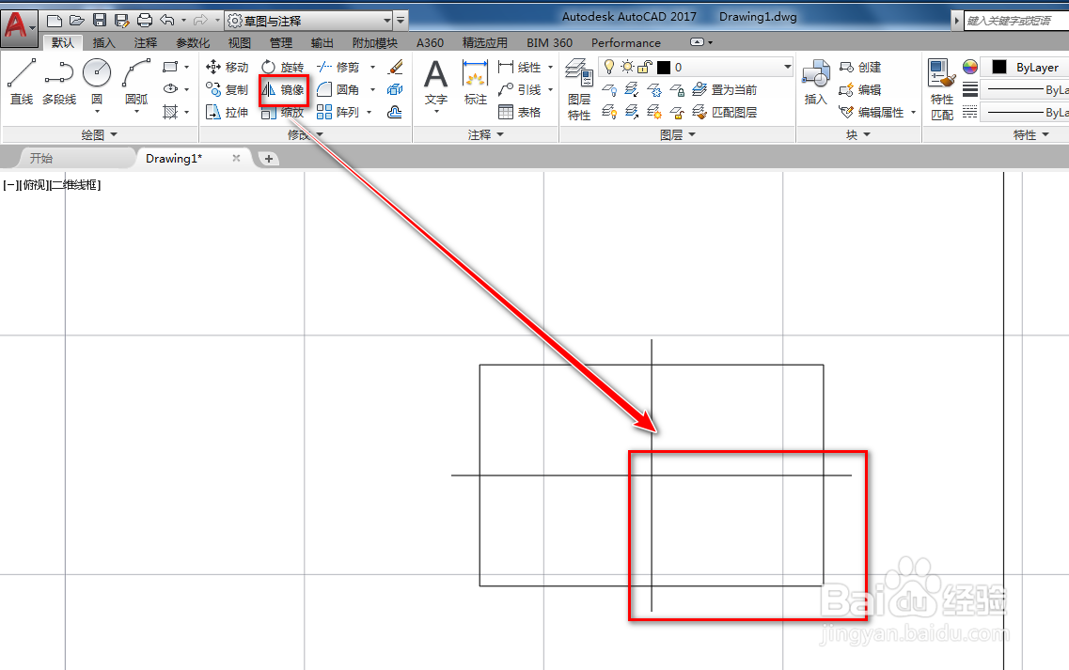This screenshot has height=670, width=1069.
Task: Select the Arc (圆弧) tool
Action: (x=136, y=82)
